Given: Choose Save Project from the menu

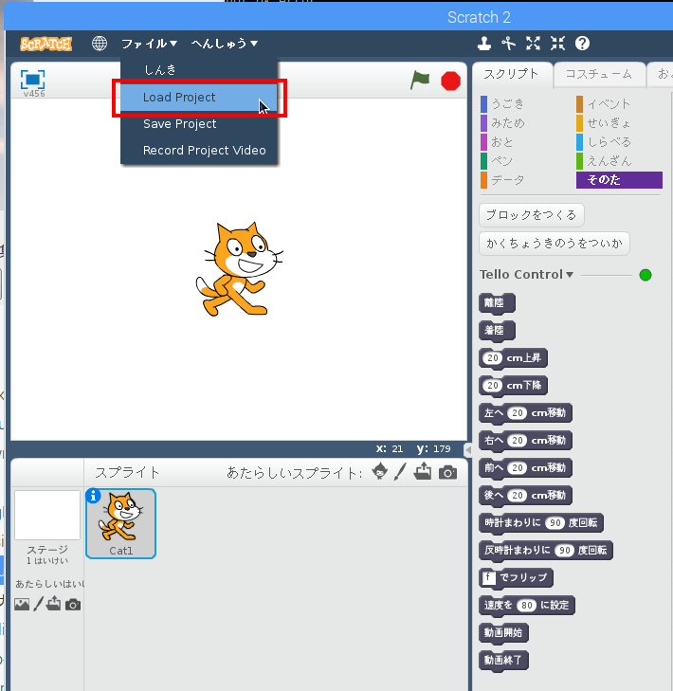Looking at the screenshot, I should tap(199, 124).
